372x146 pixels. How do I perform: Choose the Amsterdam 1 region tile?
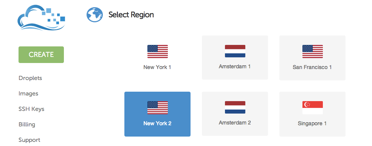(235, 57)
